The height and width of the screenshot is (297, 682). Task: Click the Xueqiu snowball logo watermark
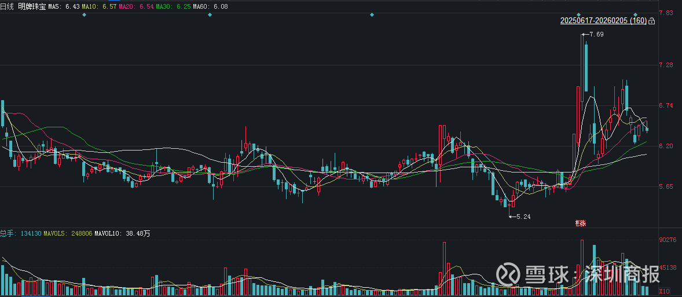tap(510, 274)
